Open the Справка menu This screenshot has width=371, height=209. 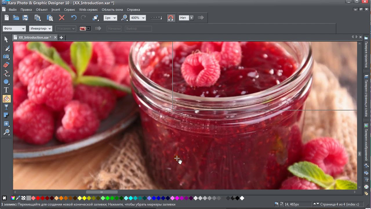pyautogui.click(x=133, y=10)
